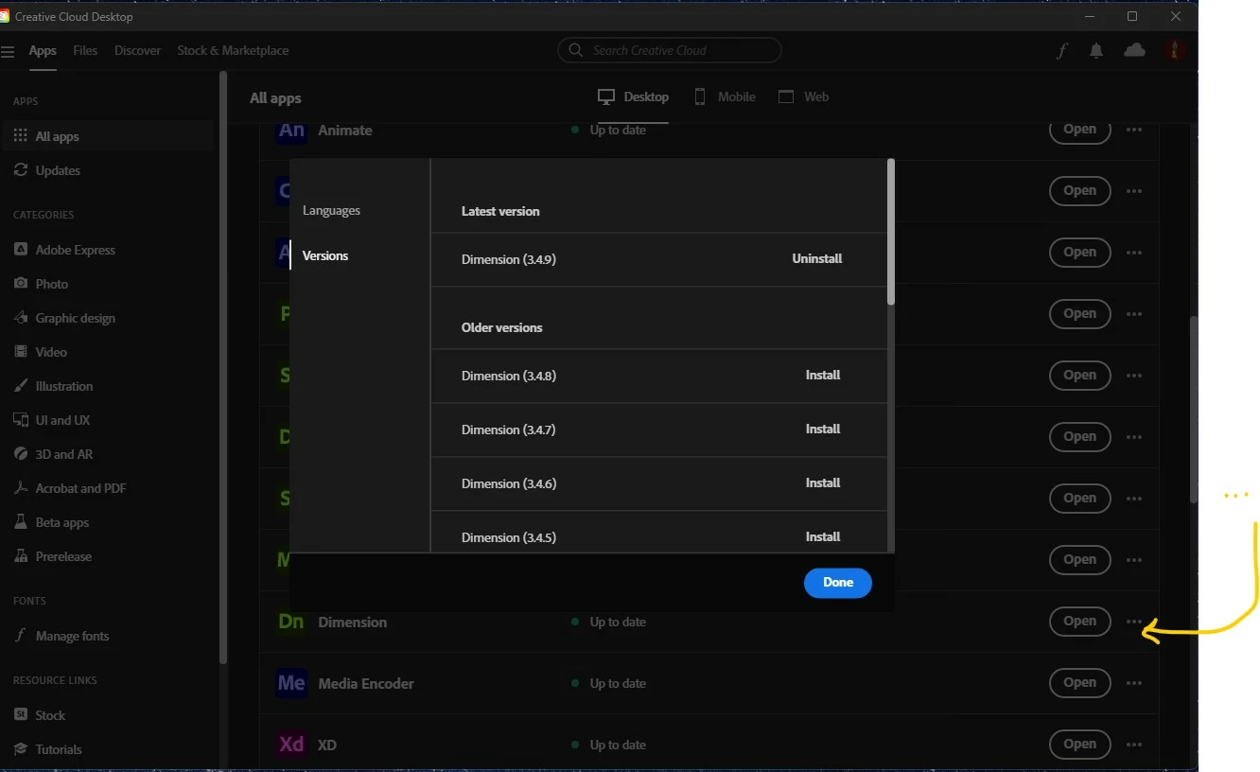Open more options for Media Encoder row
The width and height of the screenshot is (1260, 772).
(1134, 683)
